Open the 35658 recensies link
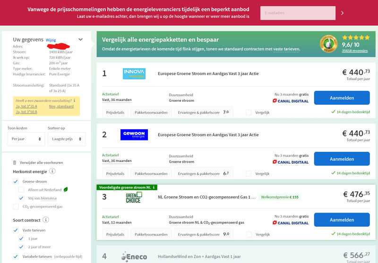 (x=355, y=51)
